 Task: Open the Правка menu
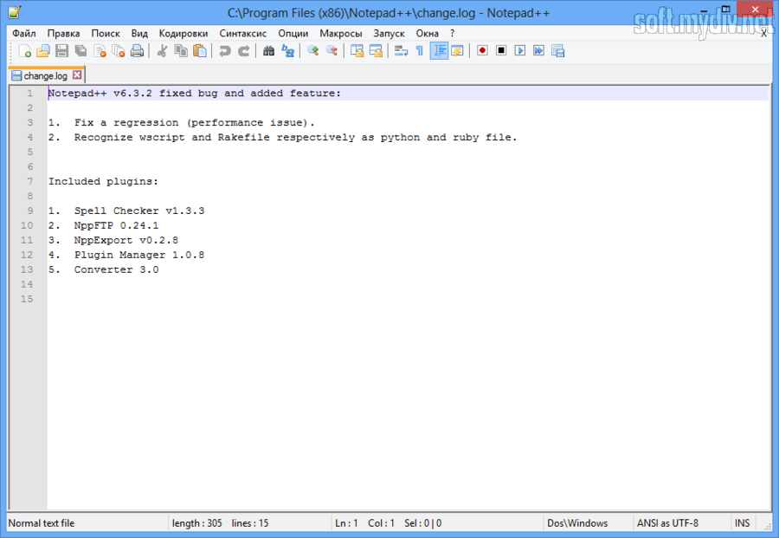click(63, 33)
